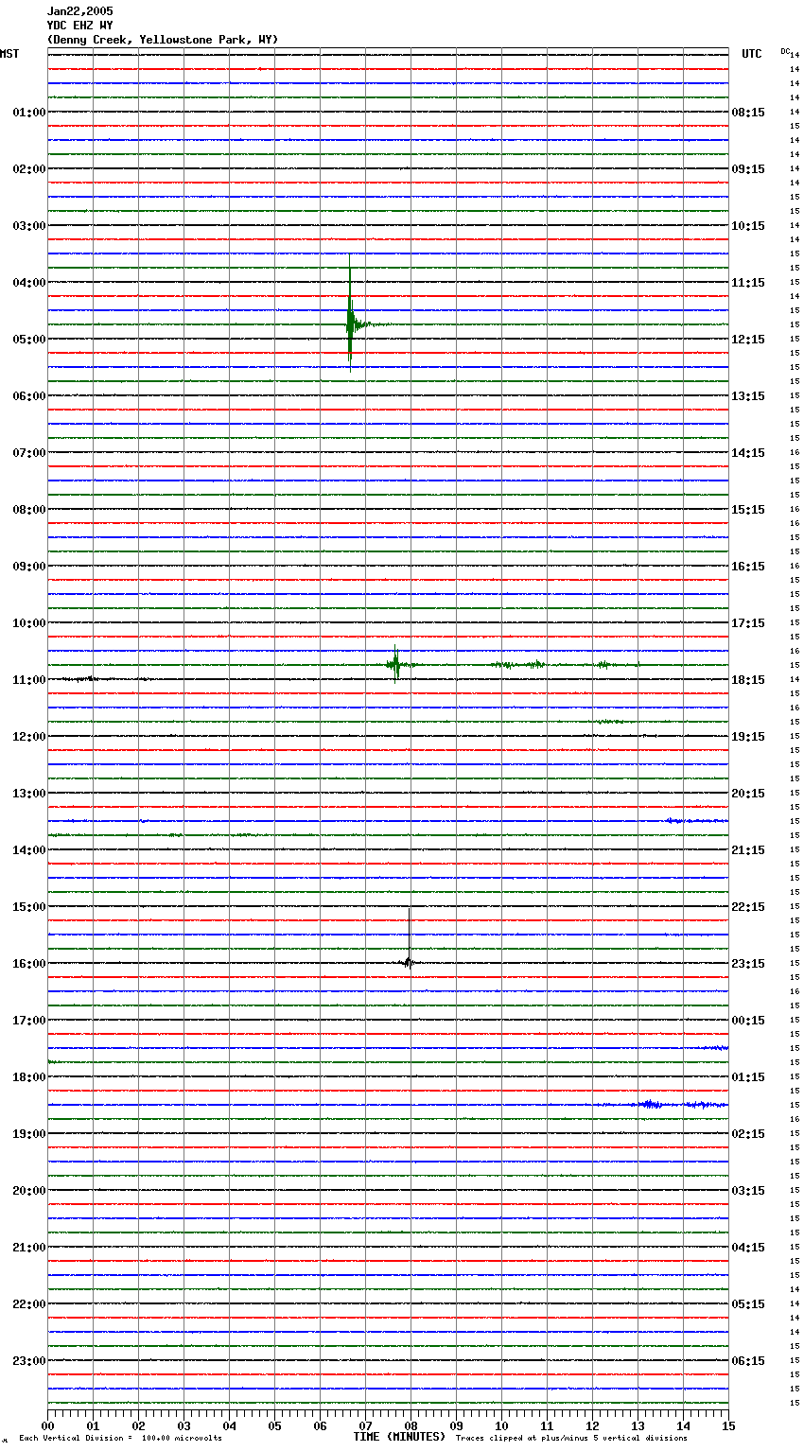Select the 12:00 MST row label
804x1451 pixels.
[29, 737]
